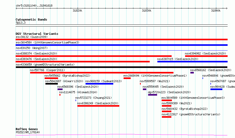Click the small red mark under nsv1114675
Viewport: 235px width, 138px height.
tap(60, 95)
